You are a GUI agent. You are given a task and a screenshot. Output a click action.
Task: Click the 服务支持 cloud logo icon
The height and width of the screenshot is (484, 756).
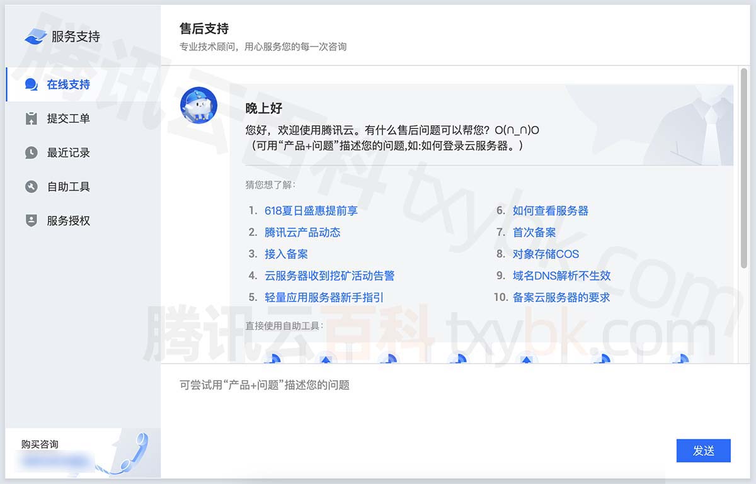pyautogui.click(x=35, y=37)
